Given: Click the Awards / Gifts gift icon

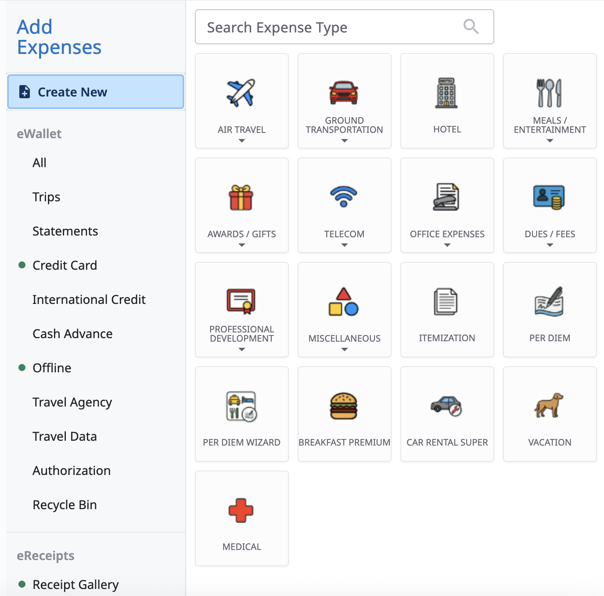Looking at the screenshot, I should click(x=241, y=197).
